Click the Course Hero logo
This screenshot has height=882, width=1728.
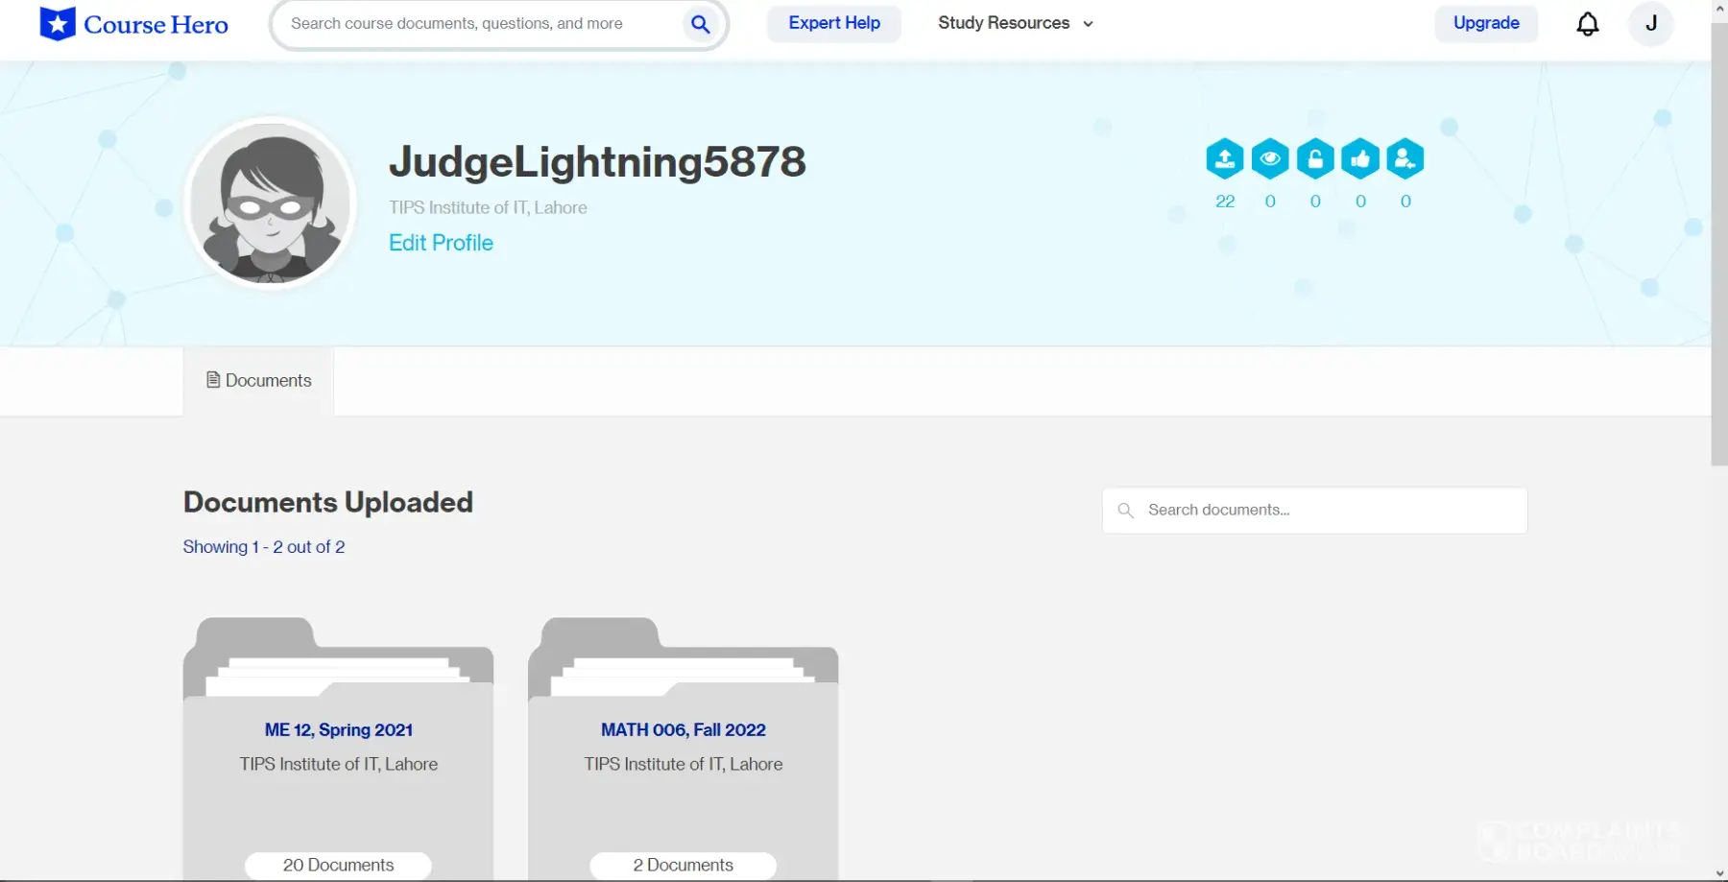(133, 24)
